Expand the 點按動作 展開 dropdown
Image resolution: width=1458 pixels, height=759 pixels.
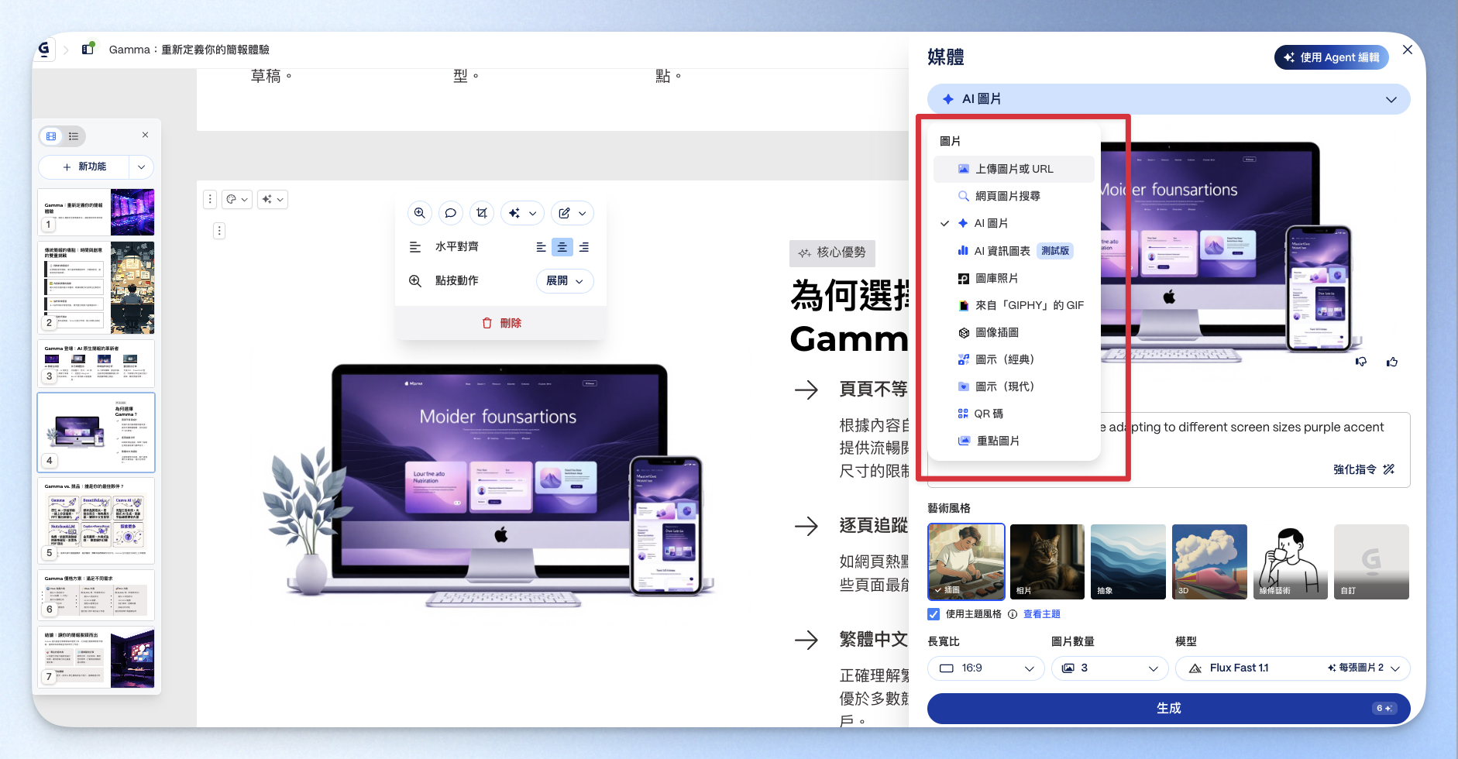pyautogui.click(x=564, y=280)
